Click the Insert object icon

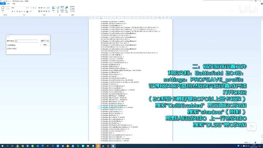(66, 9)
